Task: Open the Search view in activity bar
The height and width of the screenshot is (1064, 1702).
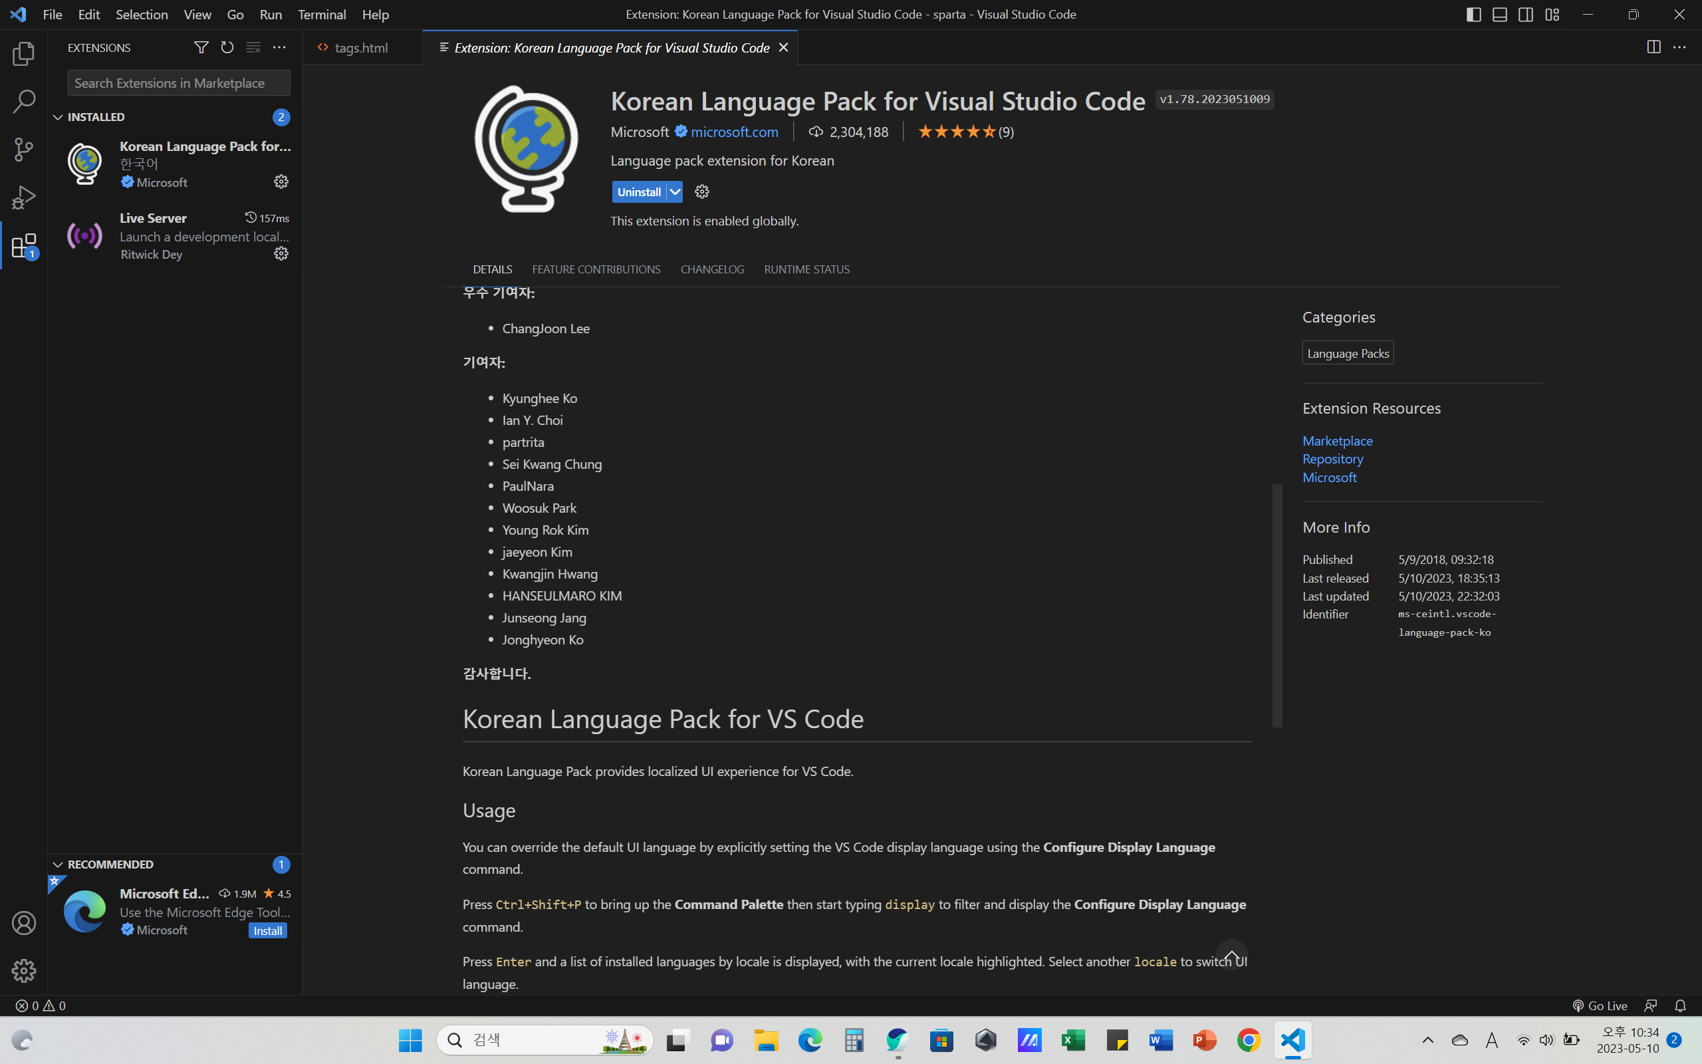Action: 23,101
